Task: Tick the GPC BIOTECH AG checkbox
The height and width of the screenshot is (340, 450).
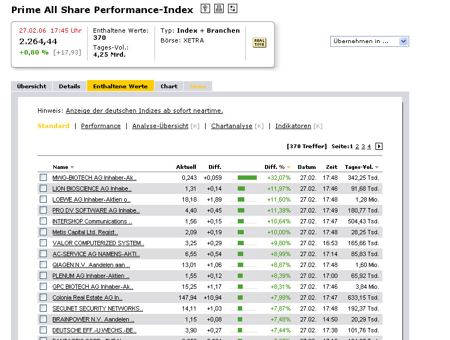Action: [44, 287]
